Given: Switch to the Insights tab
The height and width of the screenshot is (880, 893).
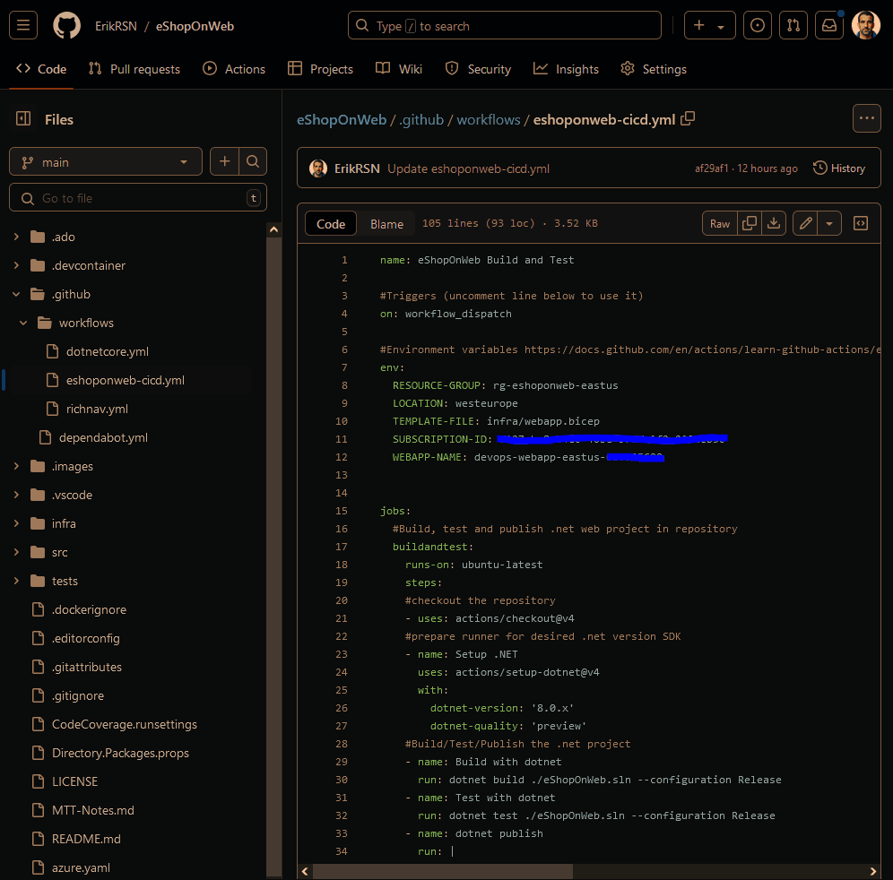Looking at the screenshot, I should tap(566, 69).
